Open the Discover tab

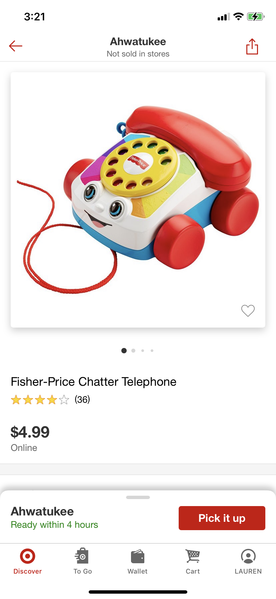[28, 562]
